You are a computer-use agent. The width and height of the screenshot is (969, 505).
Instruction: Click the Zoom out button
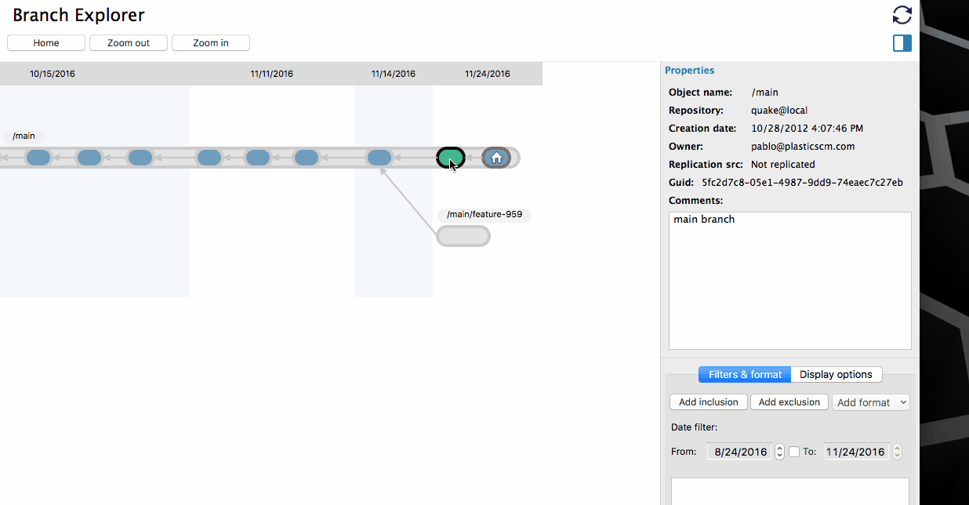pos(129,43)
